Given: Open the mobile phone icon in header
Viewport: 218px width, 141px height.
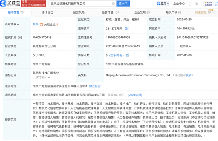Looking at the screenshot, I should pos(190,4).
